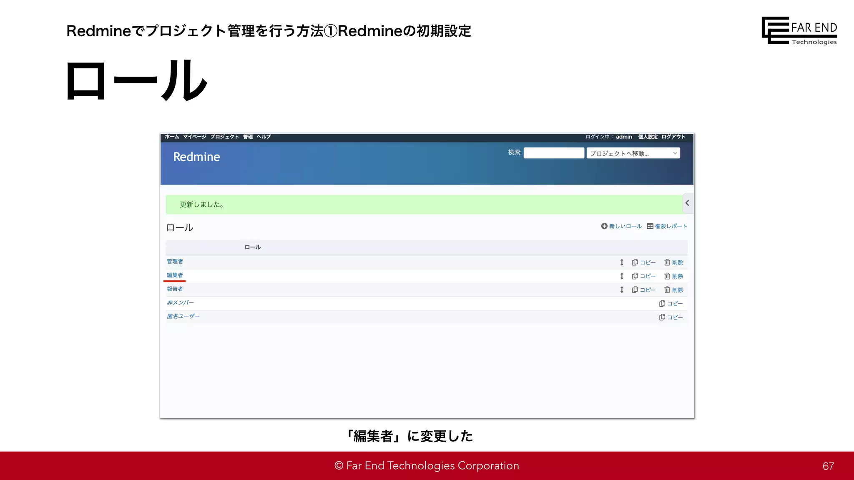The height and width of the screenshot is (480, 854).
Task: Click 削除 text in 編集者 row
Action: pyautogui.click(x=678, y=276)
